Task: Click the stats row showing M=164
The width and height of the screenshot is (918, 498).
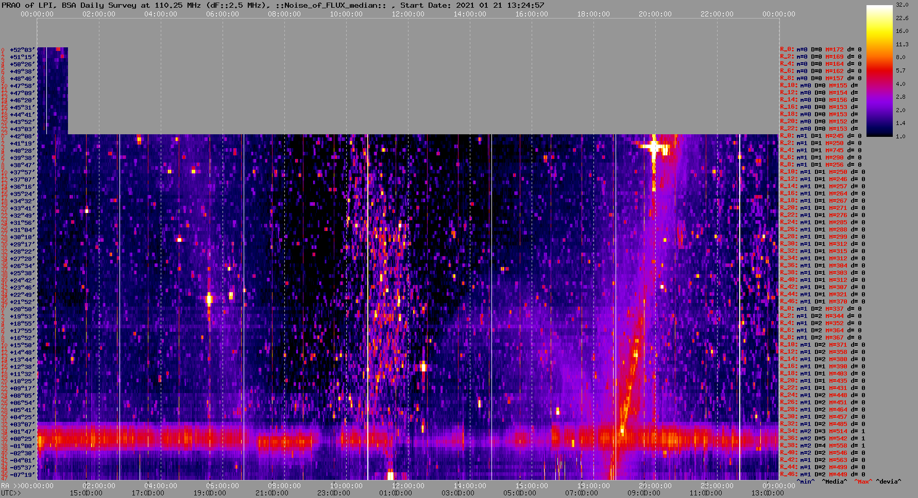Action: pos(821,64)
